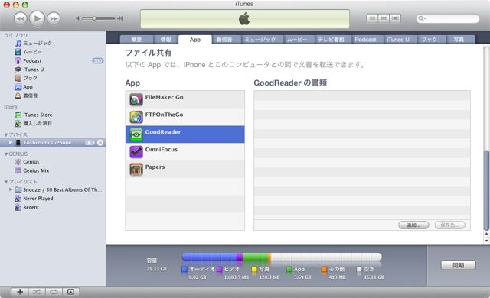Select the Papers app icon
This screenshot has height=298, width=490.
coord(136,170)
